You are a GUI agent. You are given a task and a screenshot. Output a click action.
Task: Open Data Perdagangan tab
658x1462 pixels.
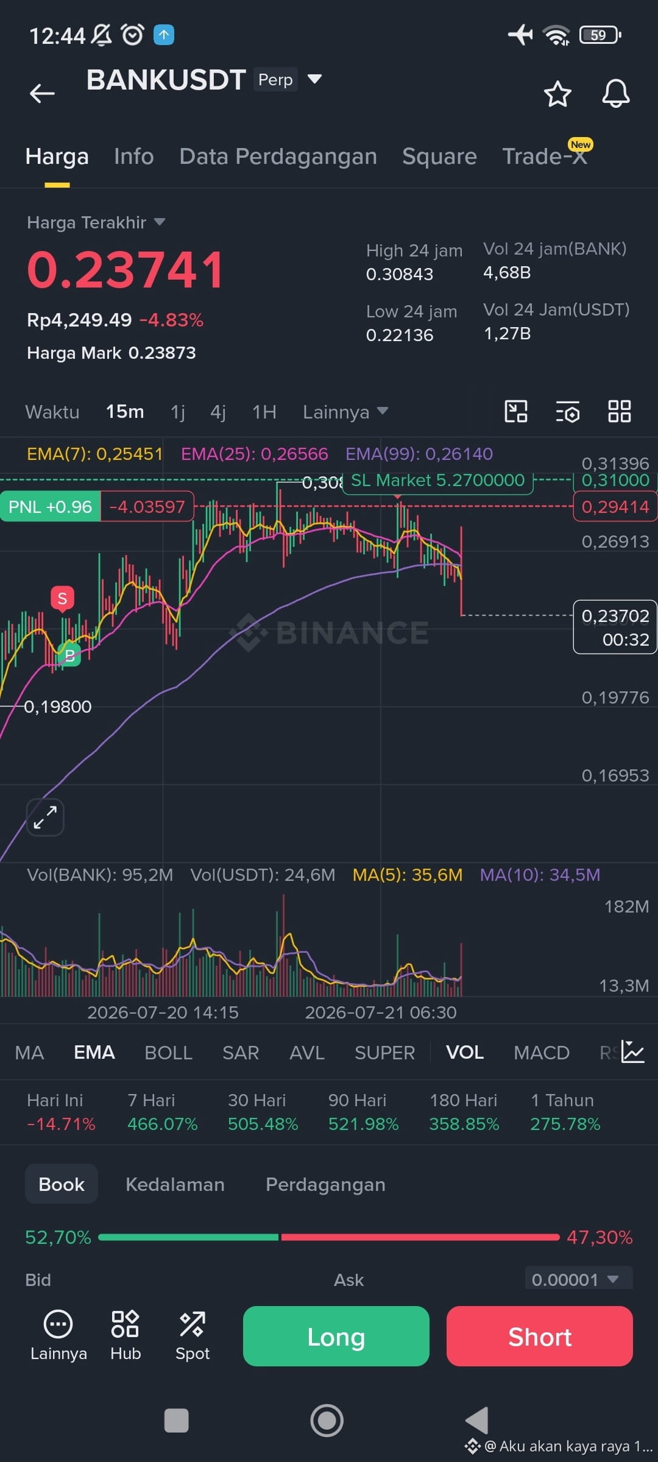(x=278, y=157)
